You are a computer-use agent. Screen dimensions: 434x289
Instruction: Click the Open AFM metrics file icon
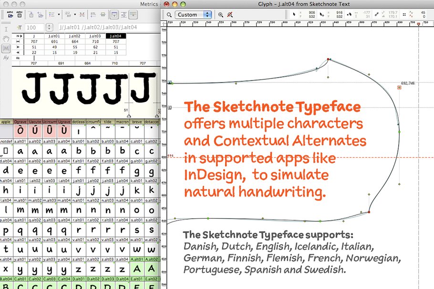10,15
